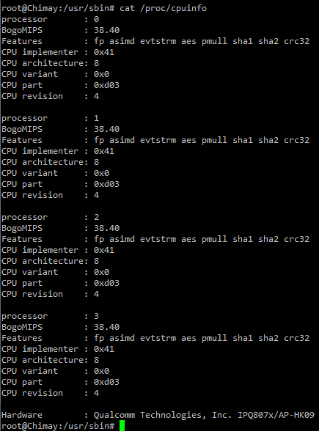The width and height of the screenshot is (319, 431).
Task: Click the 'processor : 0' line
Action: (51, 19)
